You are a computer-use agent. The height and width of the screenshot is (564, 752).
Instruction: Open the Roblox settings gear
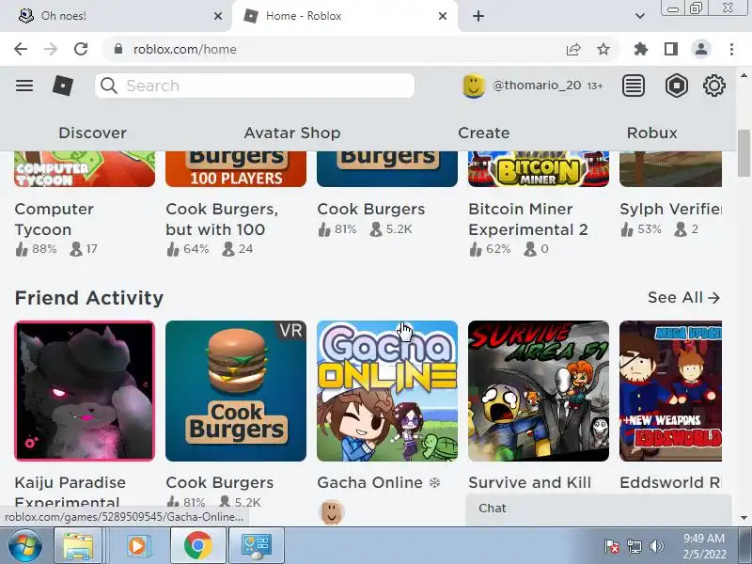pyautogui.click(x=714, y=86)
